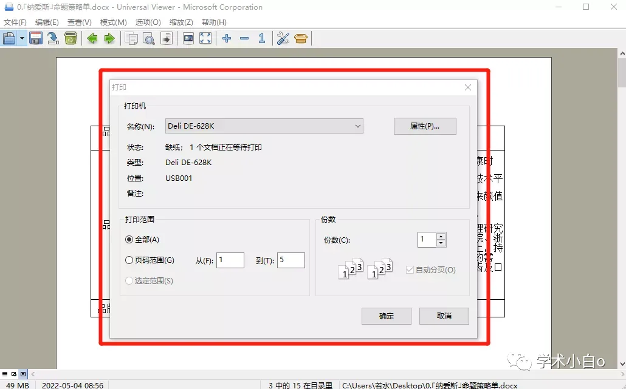
Task: Click the 49 MB status bar entry
Action: [18, 385]
